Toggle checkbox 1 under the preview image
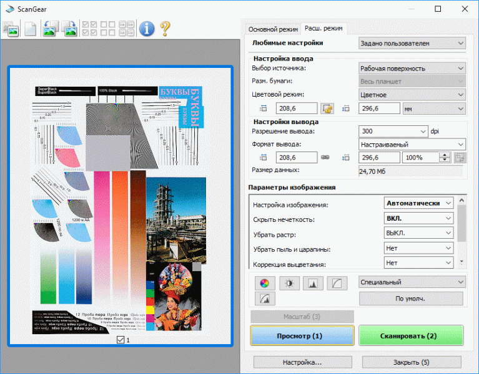This screenshot has width=479, height=374. tap(121, 340)
